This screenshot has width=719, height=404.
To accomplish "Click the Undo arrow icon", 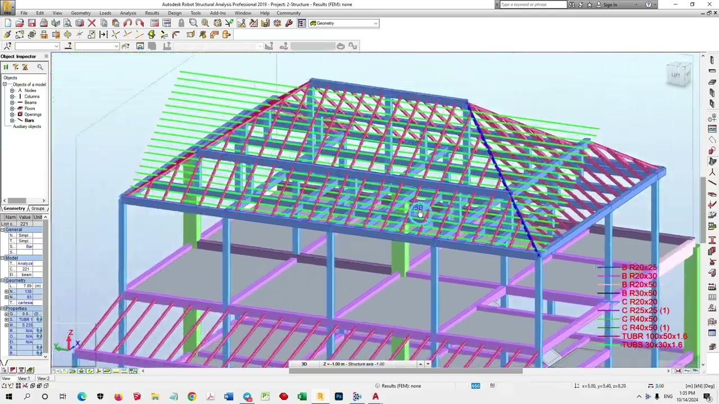I will tap(128, 23).
